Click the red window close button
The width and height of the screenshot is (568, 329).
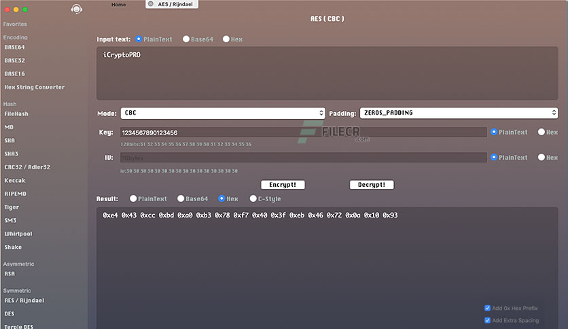pyautogui.click(x=7, y=10)
